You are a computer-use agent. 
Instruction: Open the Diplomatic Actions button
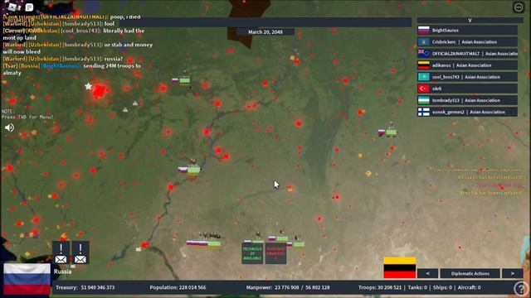(470, 273)
